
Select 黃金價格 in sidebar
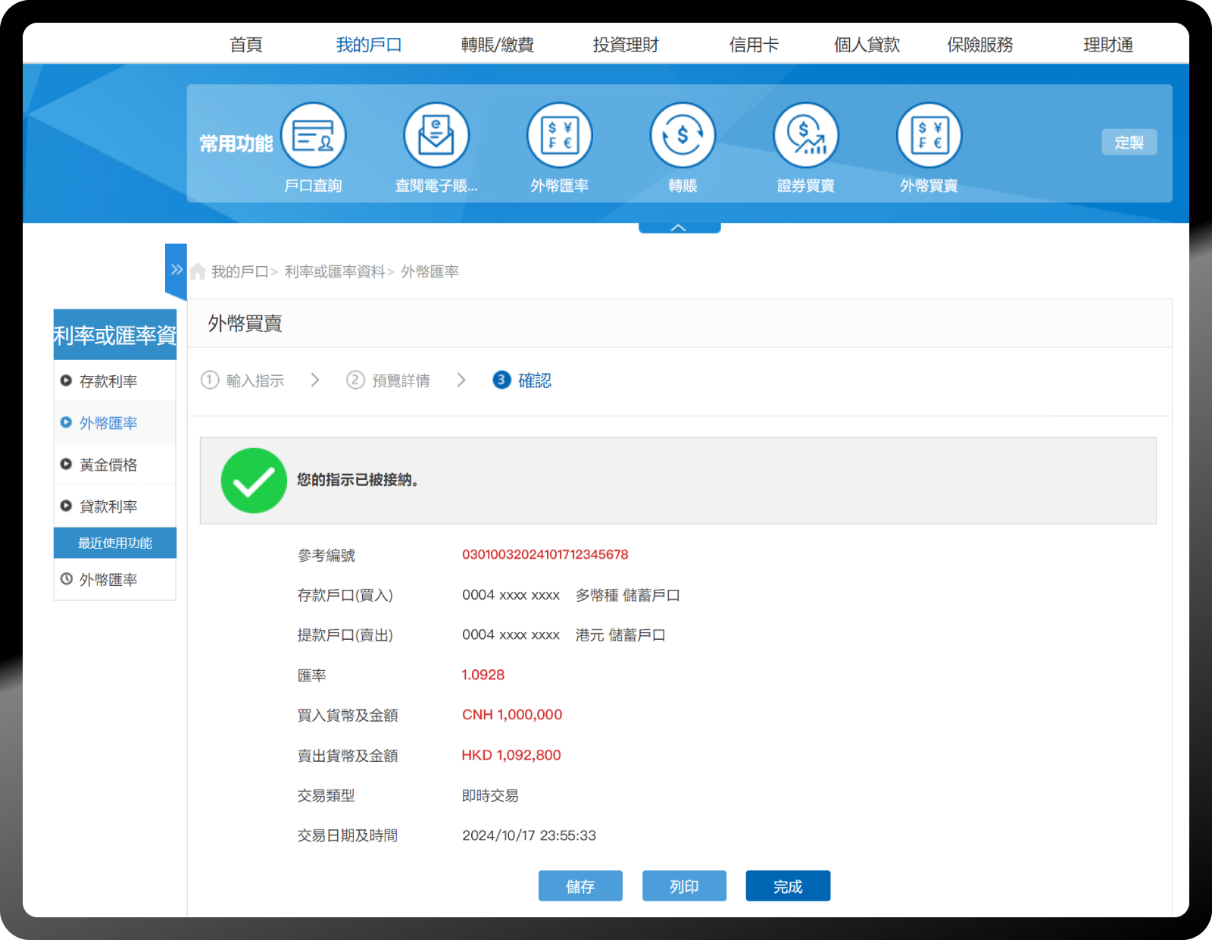click(115, 464)
